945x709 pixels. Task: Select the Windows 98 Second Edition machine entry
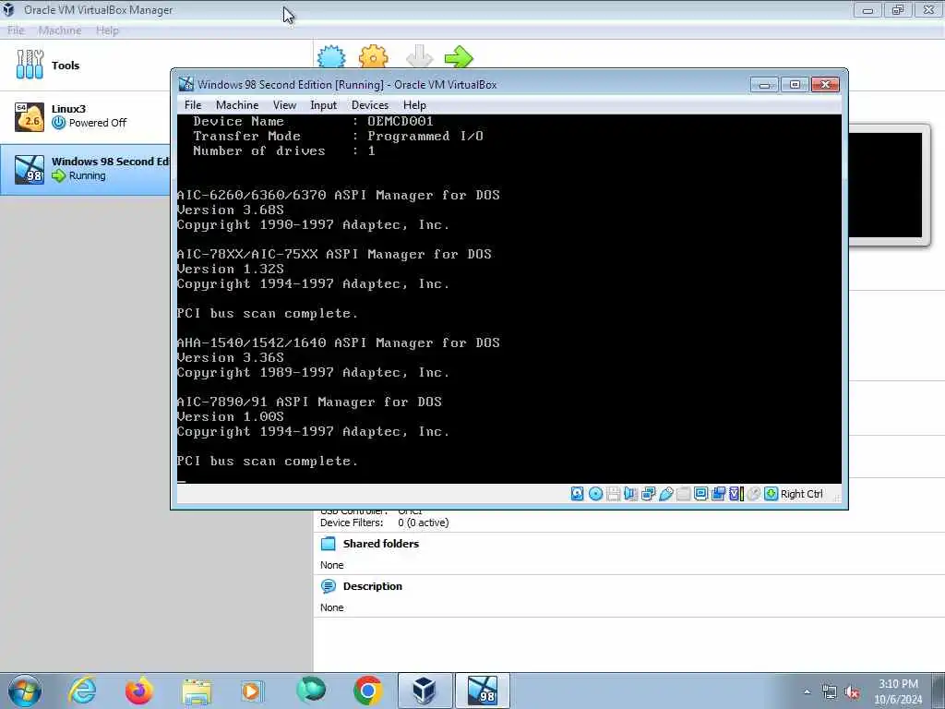[x=84, y=170]
